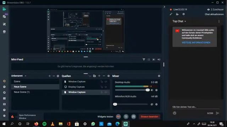This screenshot has width=227, height=127.
Task: Unmute Mikrofon/AUX-Audio speaker icon
Action: click(152, 104)
